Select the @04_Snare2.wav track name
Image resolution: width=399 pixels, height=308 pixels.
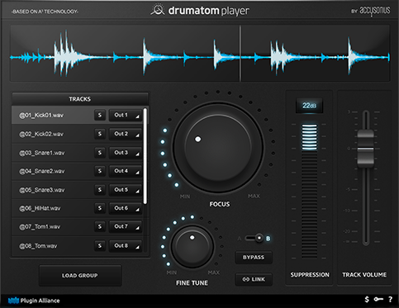[41, 171]
